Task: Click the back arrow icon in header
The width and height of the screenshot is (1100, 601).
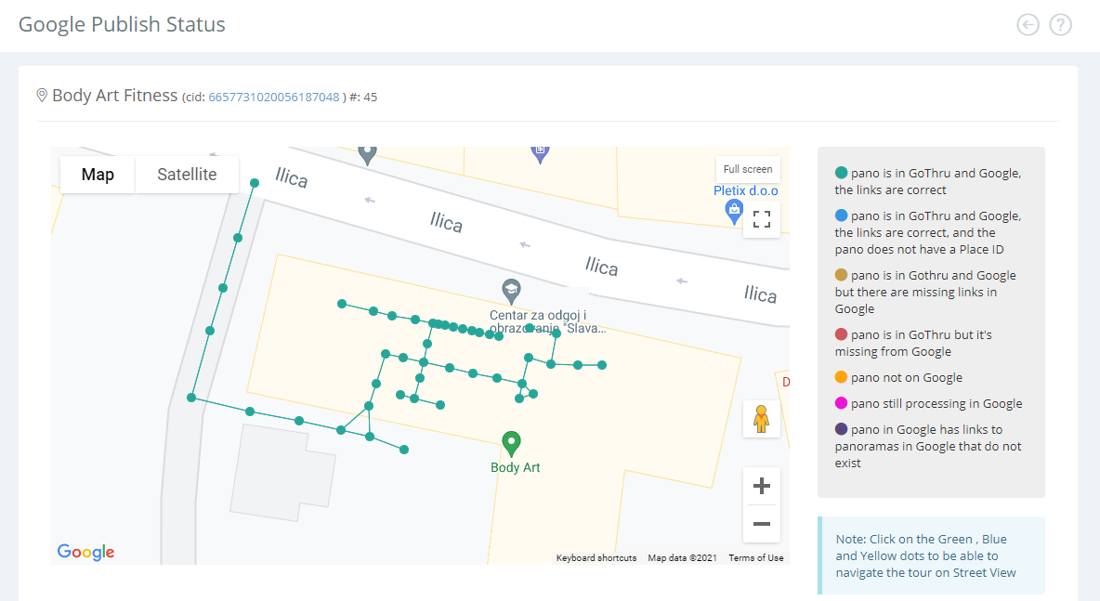Action: coord(1028,25)
